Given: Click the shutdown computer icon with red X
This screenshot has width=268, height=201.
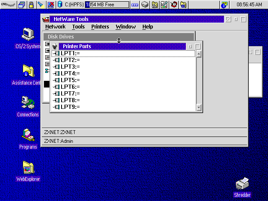Looking at the screenshot, I should pos(51,5).
